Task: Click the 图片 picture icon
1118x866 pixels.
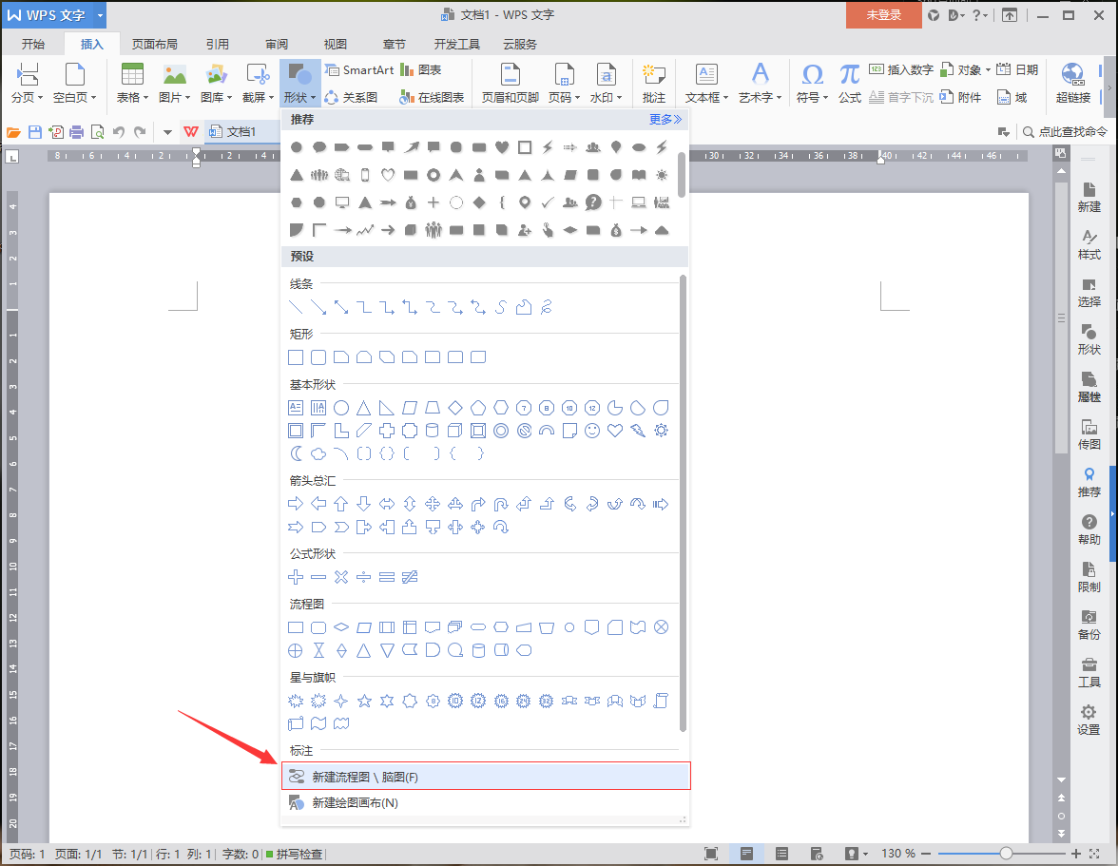Action: [x=174, y=75]
